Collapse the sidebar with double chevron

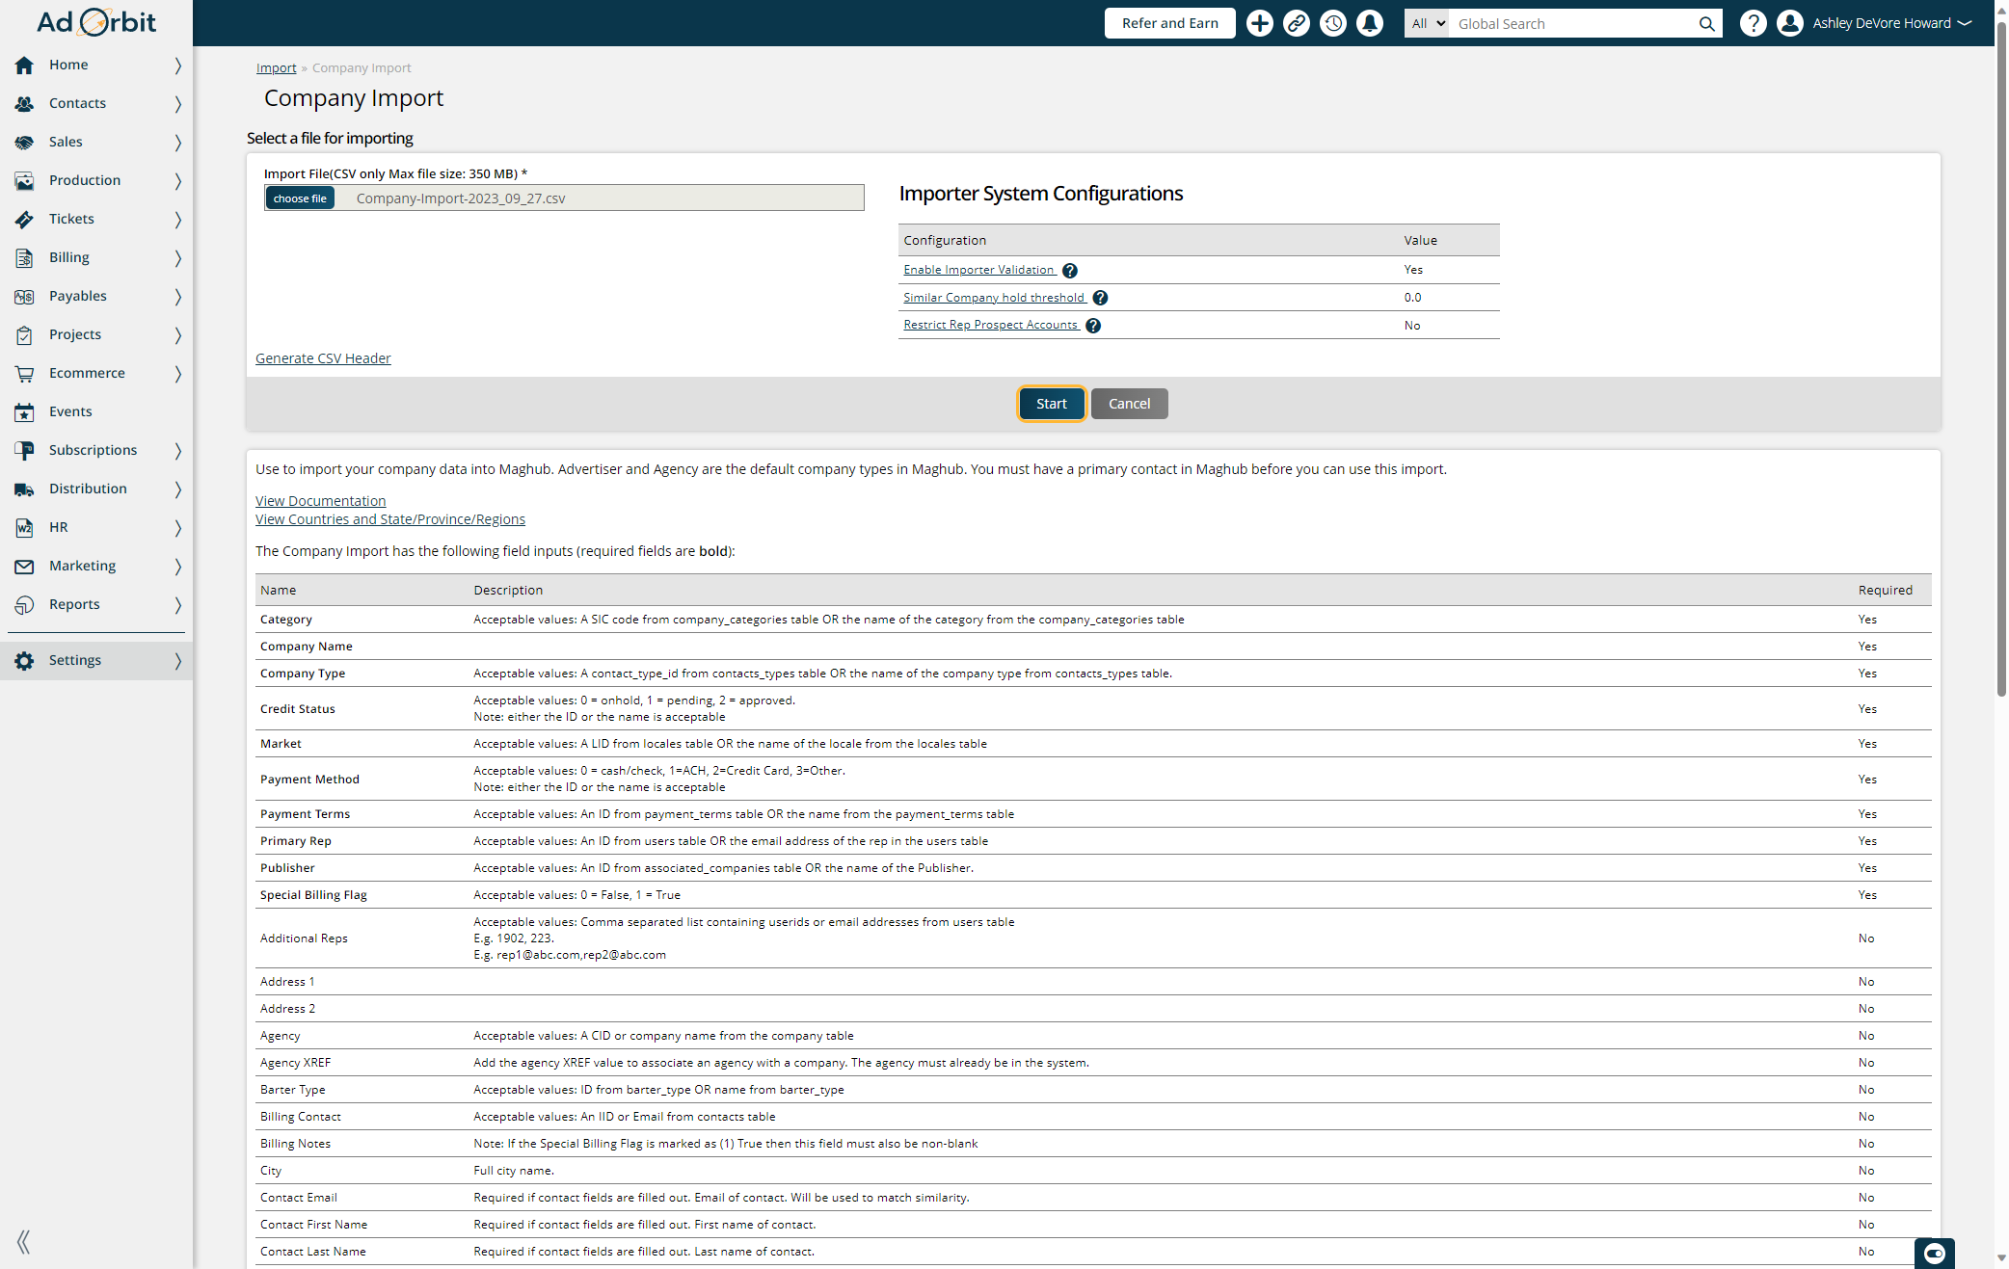click(x=24, y=1241)
